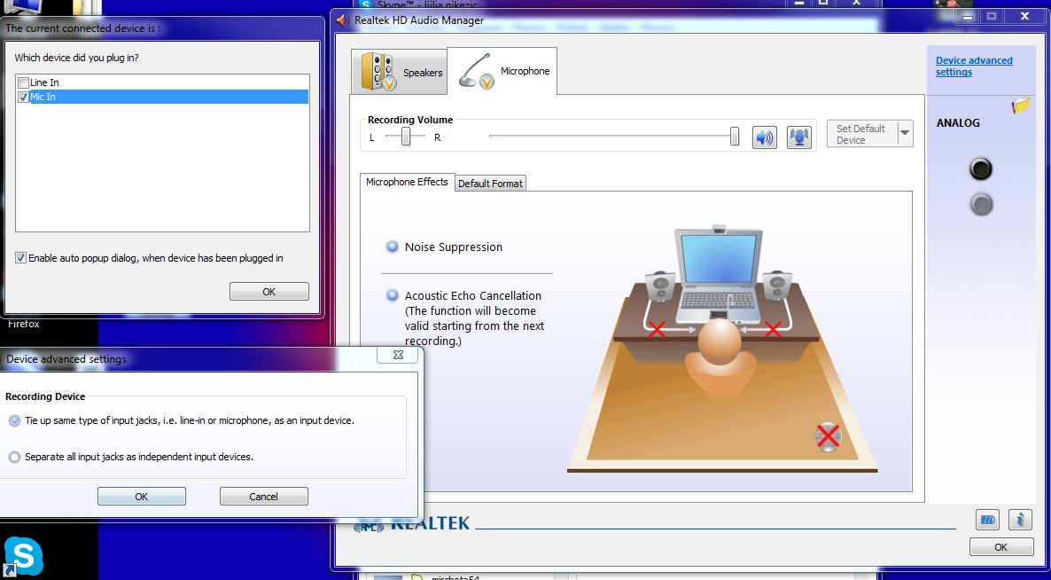
Task: Open the microphone boost icon button
Action: 799,137
